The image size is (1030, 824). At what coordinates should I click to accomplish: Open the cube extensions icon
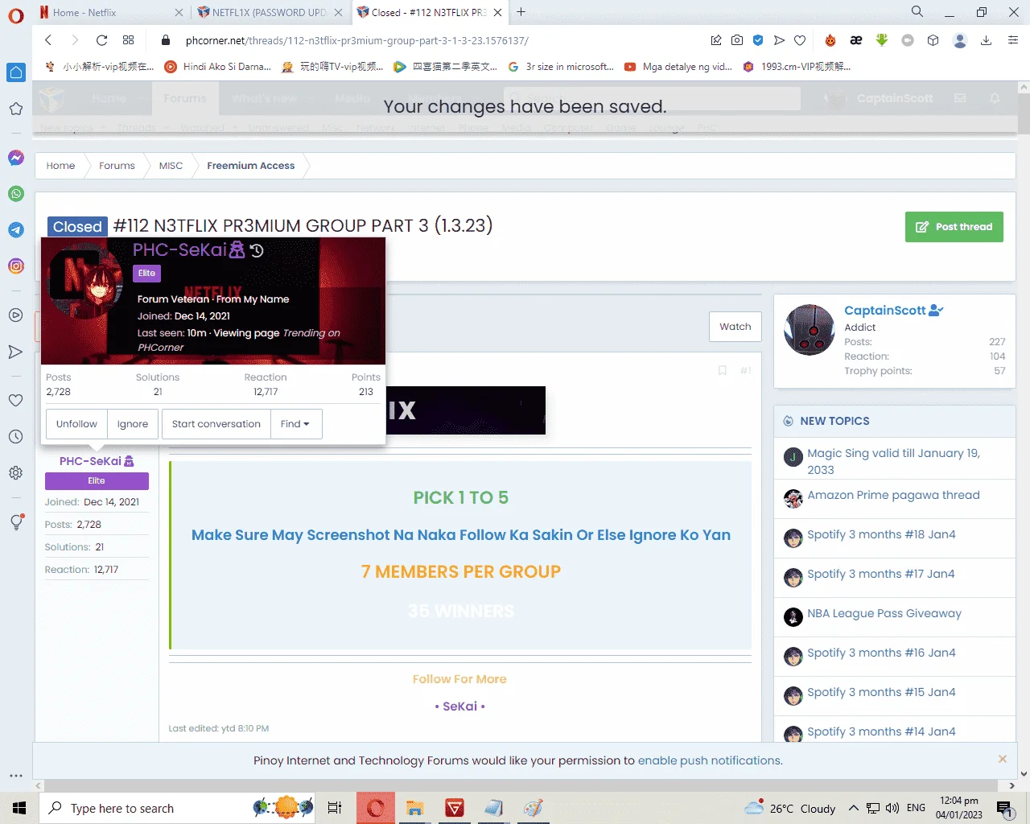pos(933,40)
